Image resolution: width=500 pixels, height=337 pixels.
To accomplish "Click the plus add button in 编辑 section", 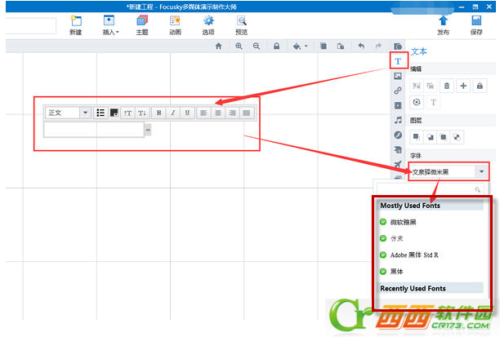I will pyautogui.click(x=463, y=86).
